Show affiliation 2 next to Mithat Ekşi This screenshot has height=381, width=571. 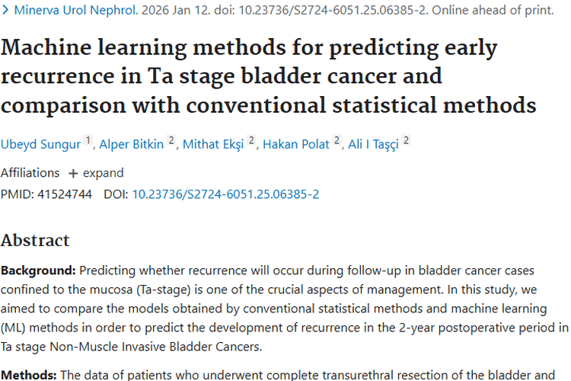click(x=251, y=140)
